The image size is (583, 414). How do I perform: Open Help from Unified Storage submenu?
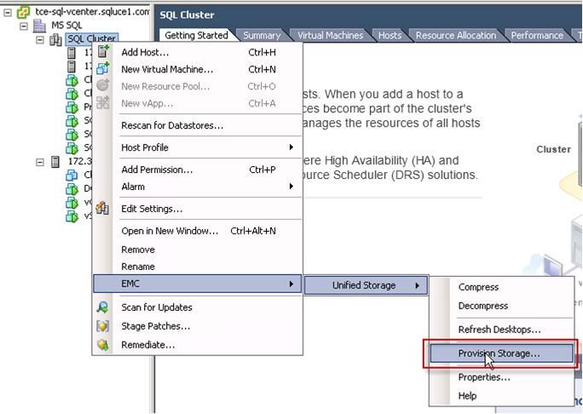point(501,395)
